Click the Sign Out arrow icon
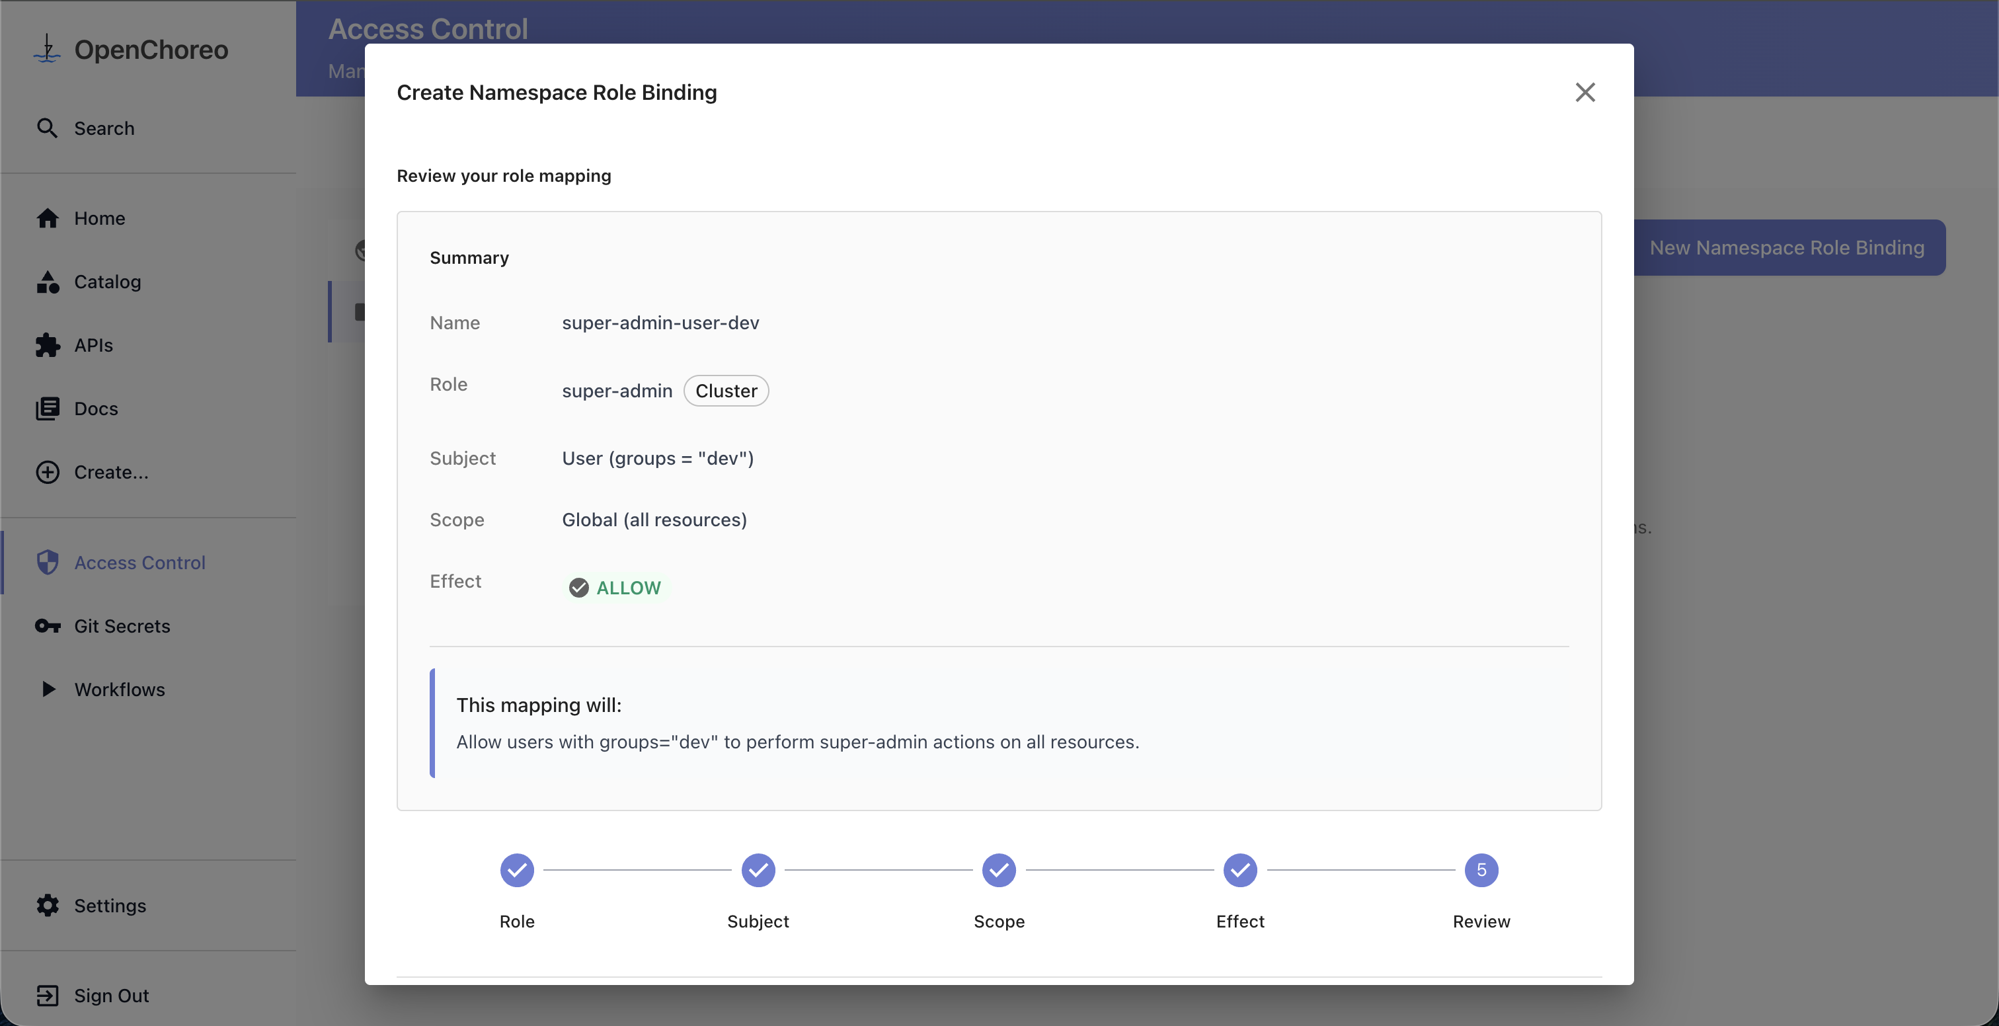Viewport: 1999px width, 1026px height. coord(48,996)
